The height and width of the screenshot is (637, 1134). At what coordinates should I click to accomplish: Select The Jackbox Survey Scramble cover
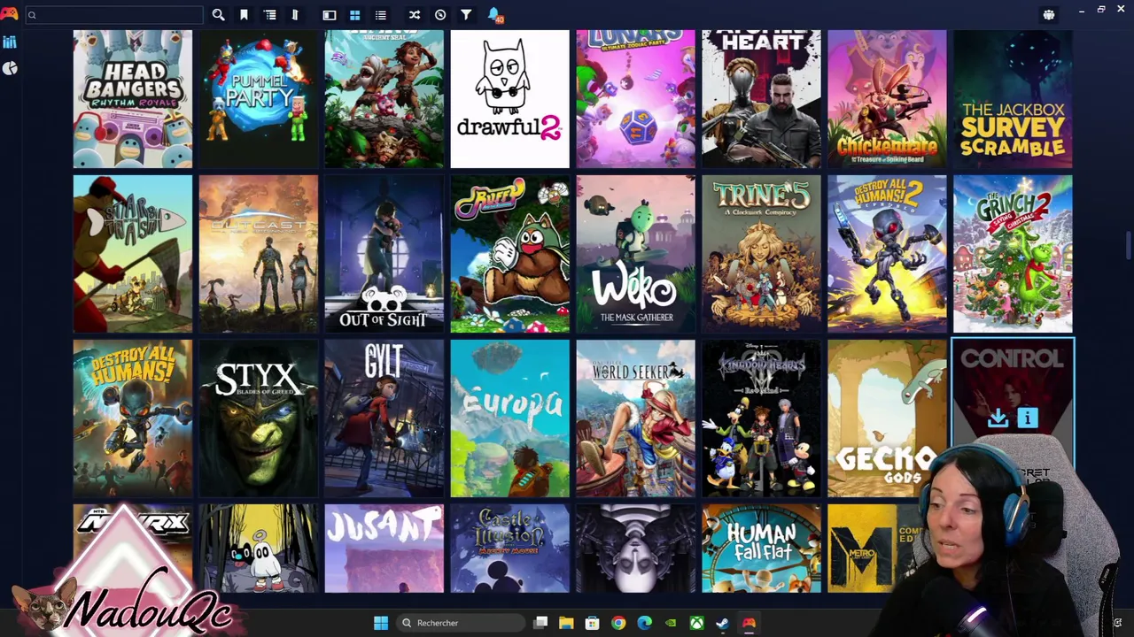(x=1014, y=99)
